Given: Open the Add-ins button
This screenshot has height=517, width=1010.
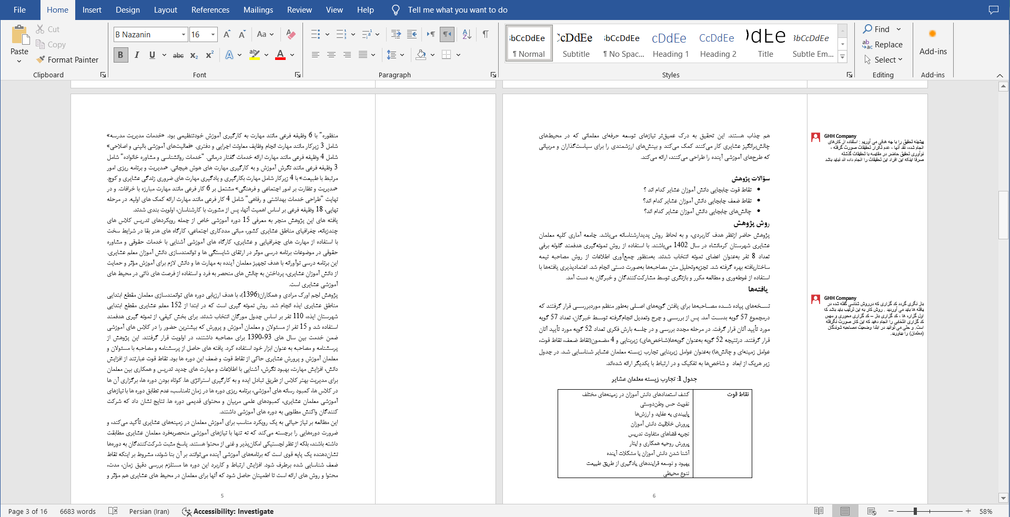Looking at the screenshot, I should coord(933,42).
